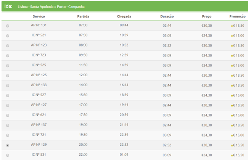Image resolution: width=248 pixels, height=161 pixels.
Task: Click the 14:39 arrival time
Action: [x=124, y=65]
